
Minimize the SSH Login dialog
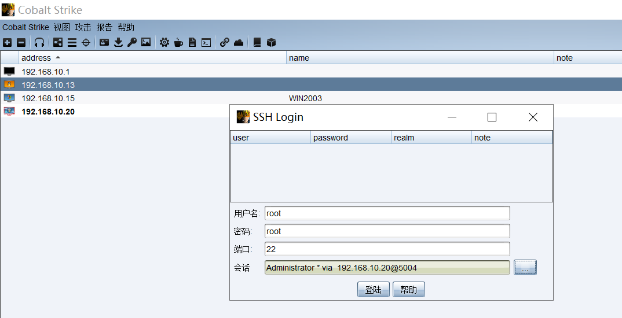click(x=452, y=117)
